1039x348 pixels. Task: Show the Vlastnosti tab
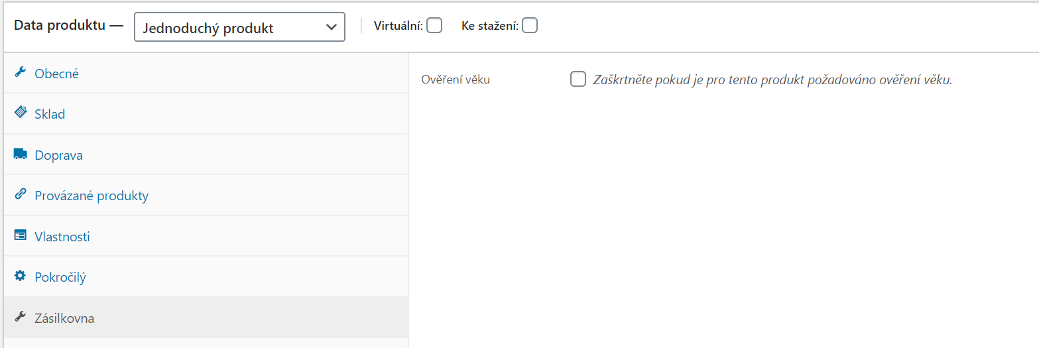pos(62,237)
